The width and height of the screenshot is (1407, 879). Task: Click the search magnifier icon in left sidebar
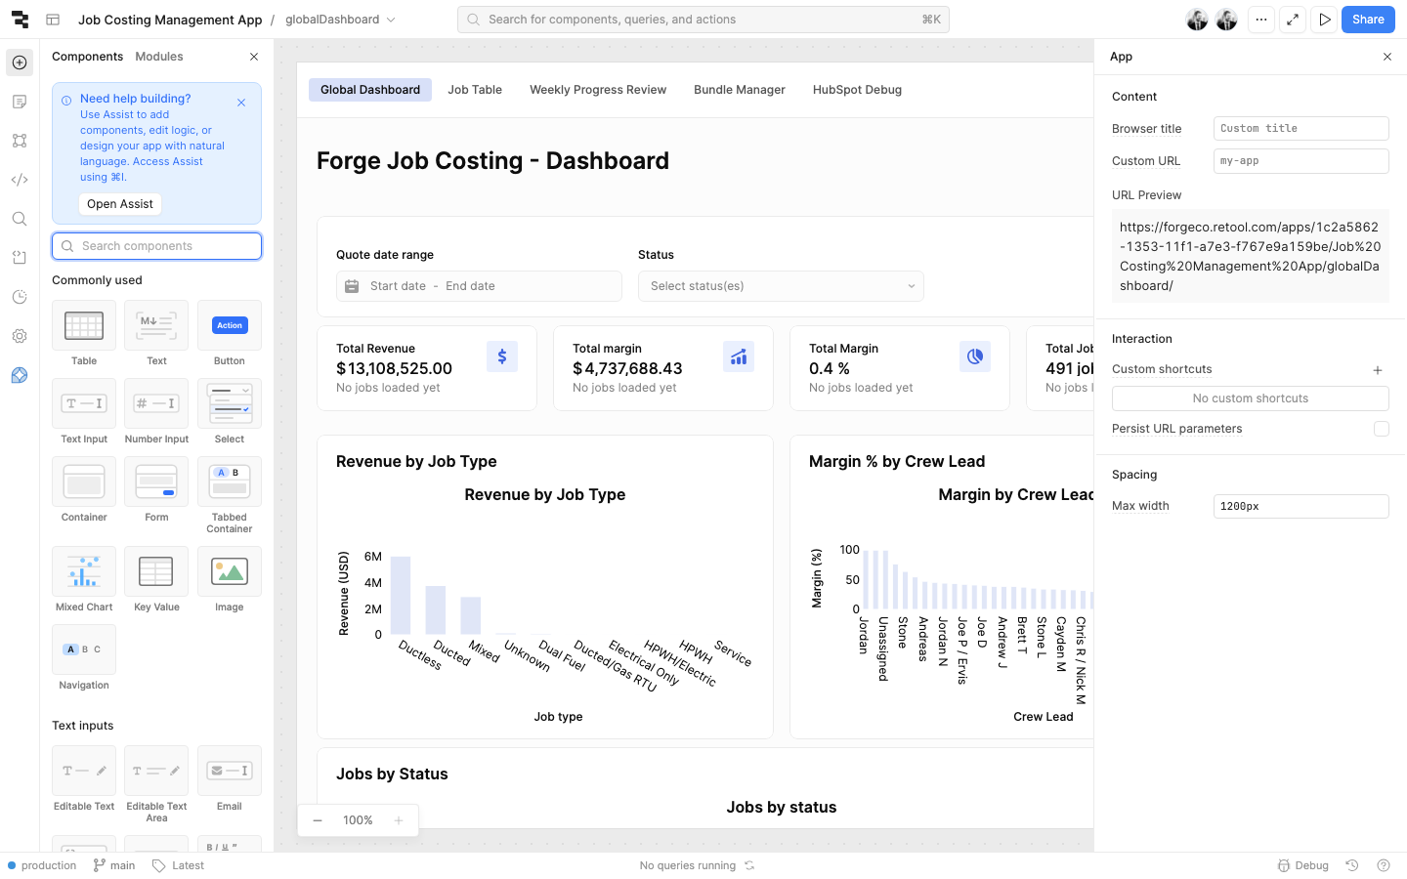[20, 219]
